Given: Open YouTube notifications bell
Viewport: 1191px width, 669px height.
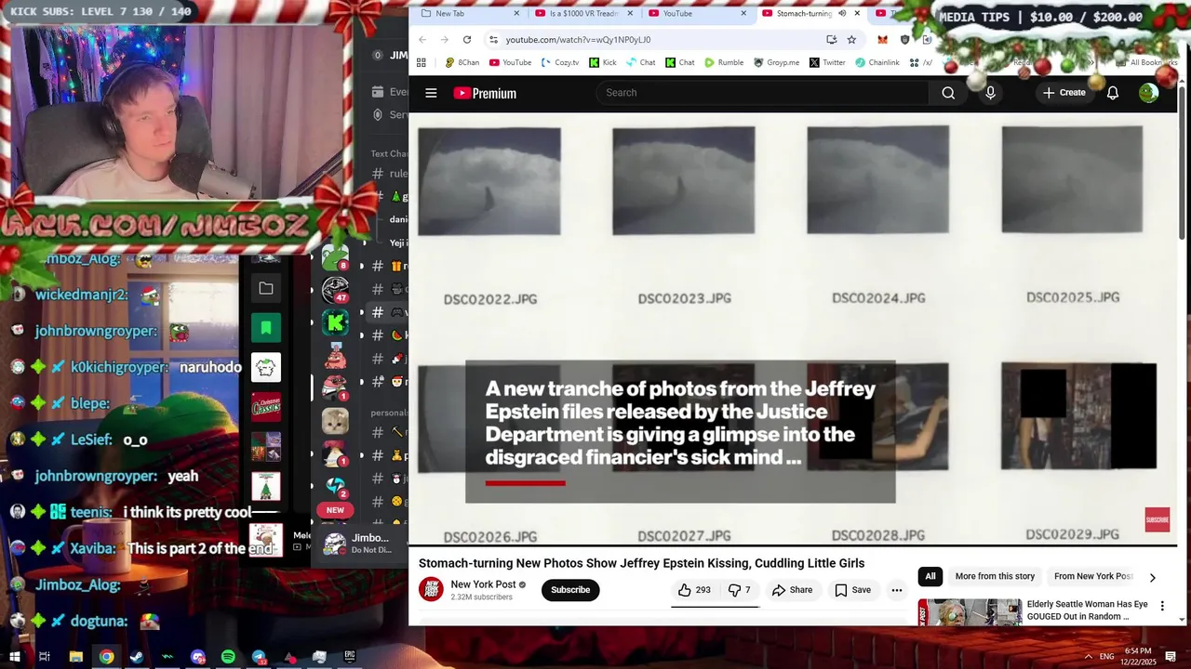Looking at the screenshot, I should click(x=1112, y=93).
